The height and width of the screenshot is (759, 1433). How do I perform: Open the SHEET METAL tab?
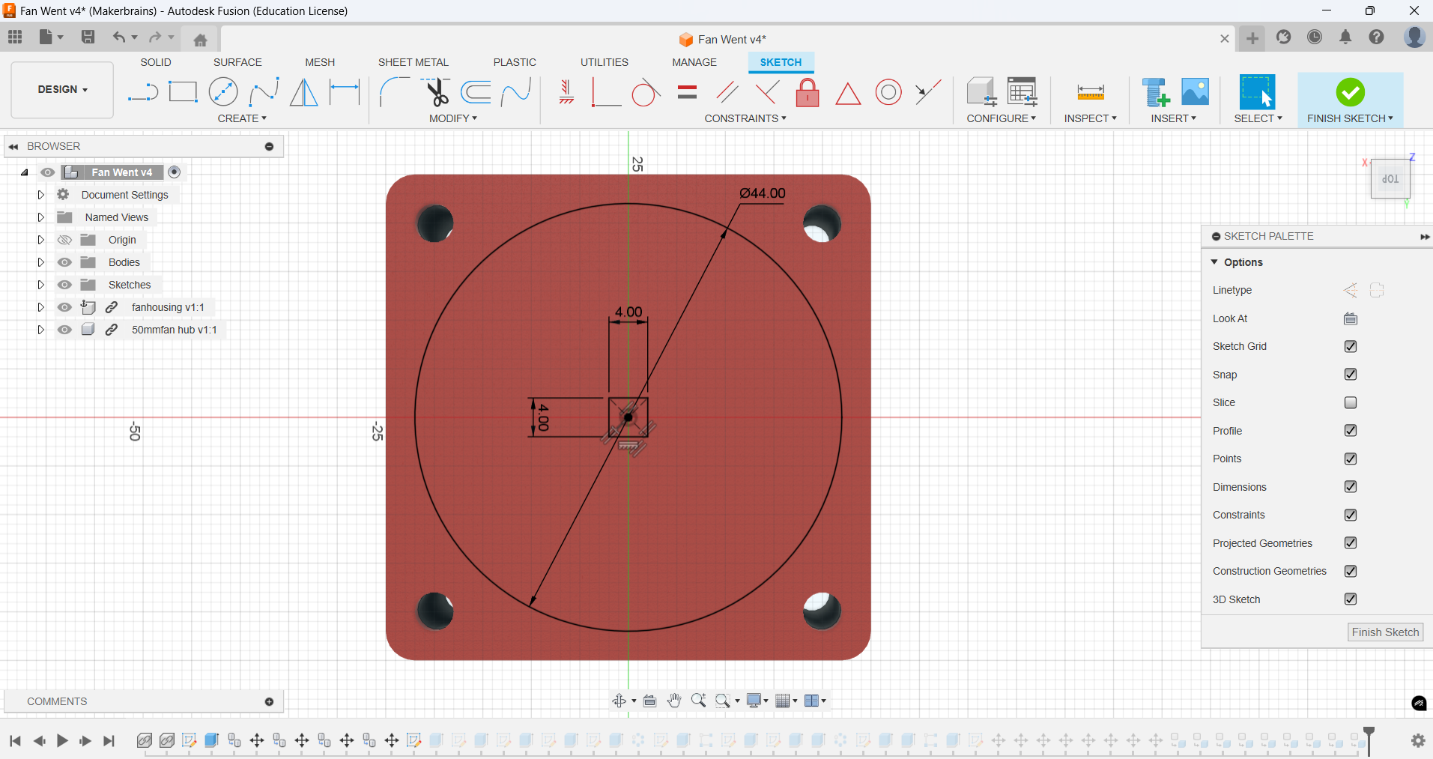tap(413, 62)
